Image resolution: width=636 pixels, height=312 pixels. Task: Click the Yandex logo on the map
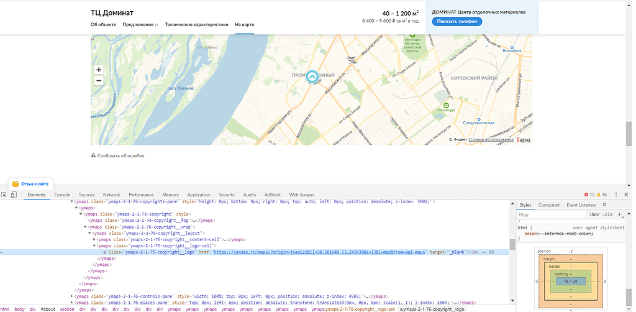click(525, 140)
